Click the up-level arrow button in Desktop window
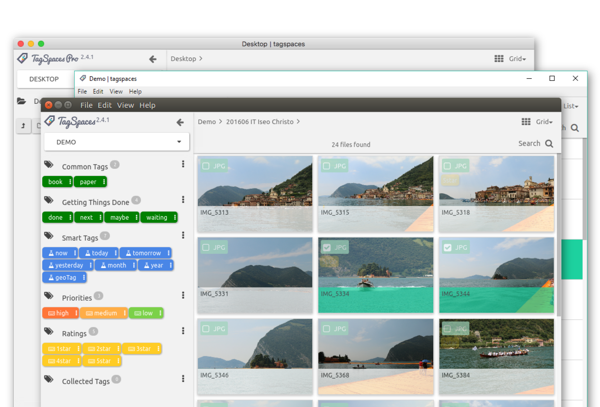Screen dimensions: 600x407 point(23,126)
